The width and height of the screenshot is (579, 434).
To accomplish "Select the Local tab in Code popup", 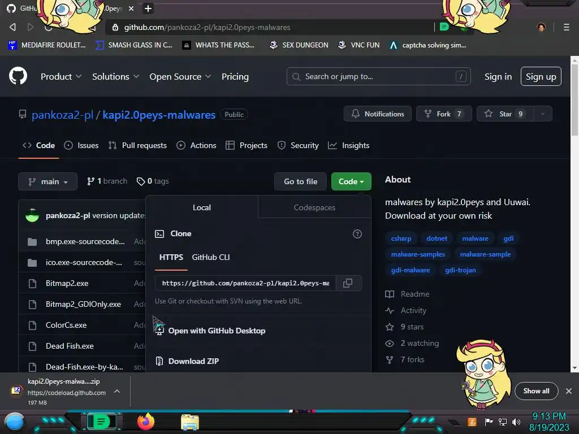I will (x=202, y=207).
